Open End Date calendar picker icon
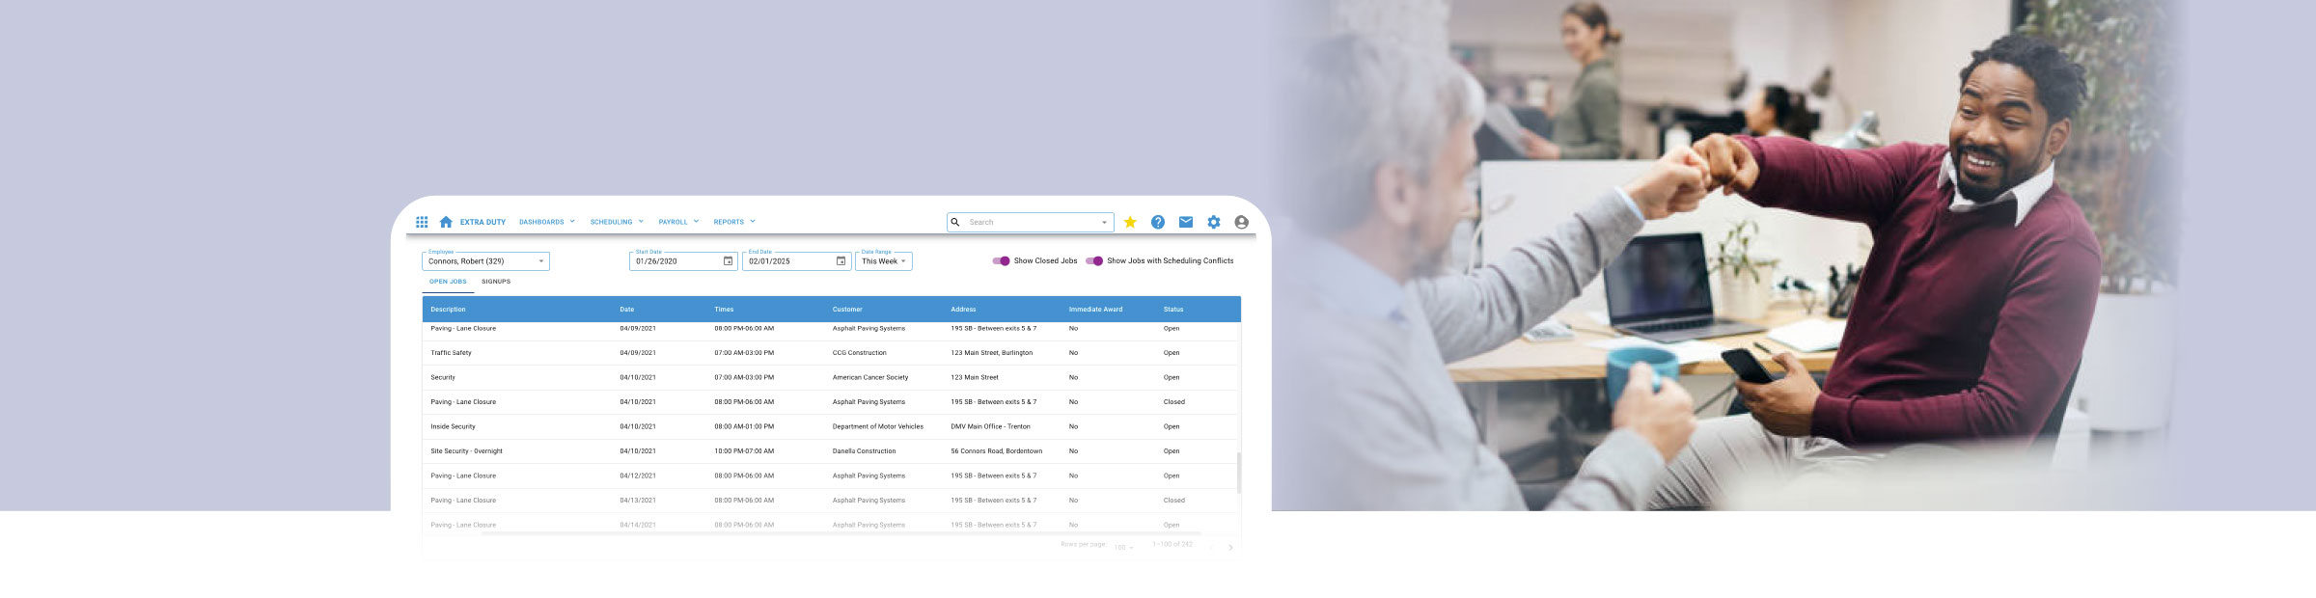2316x598 pixels. [x=841, y=261]
